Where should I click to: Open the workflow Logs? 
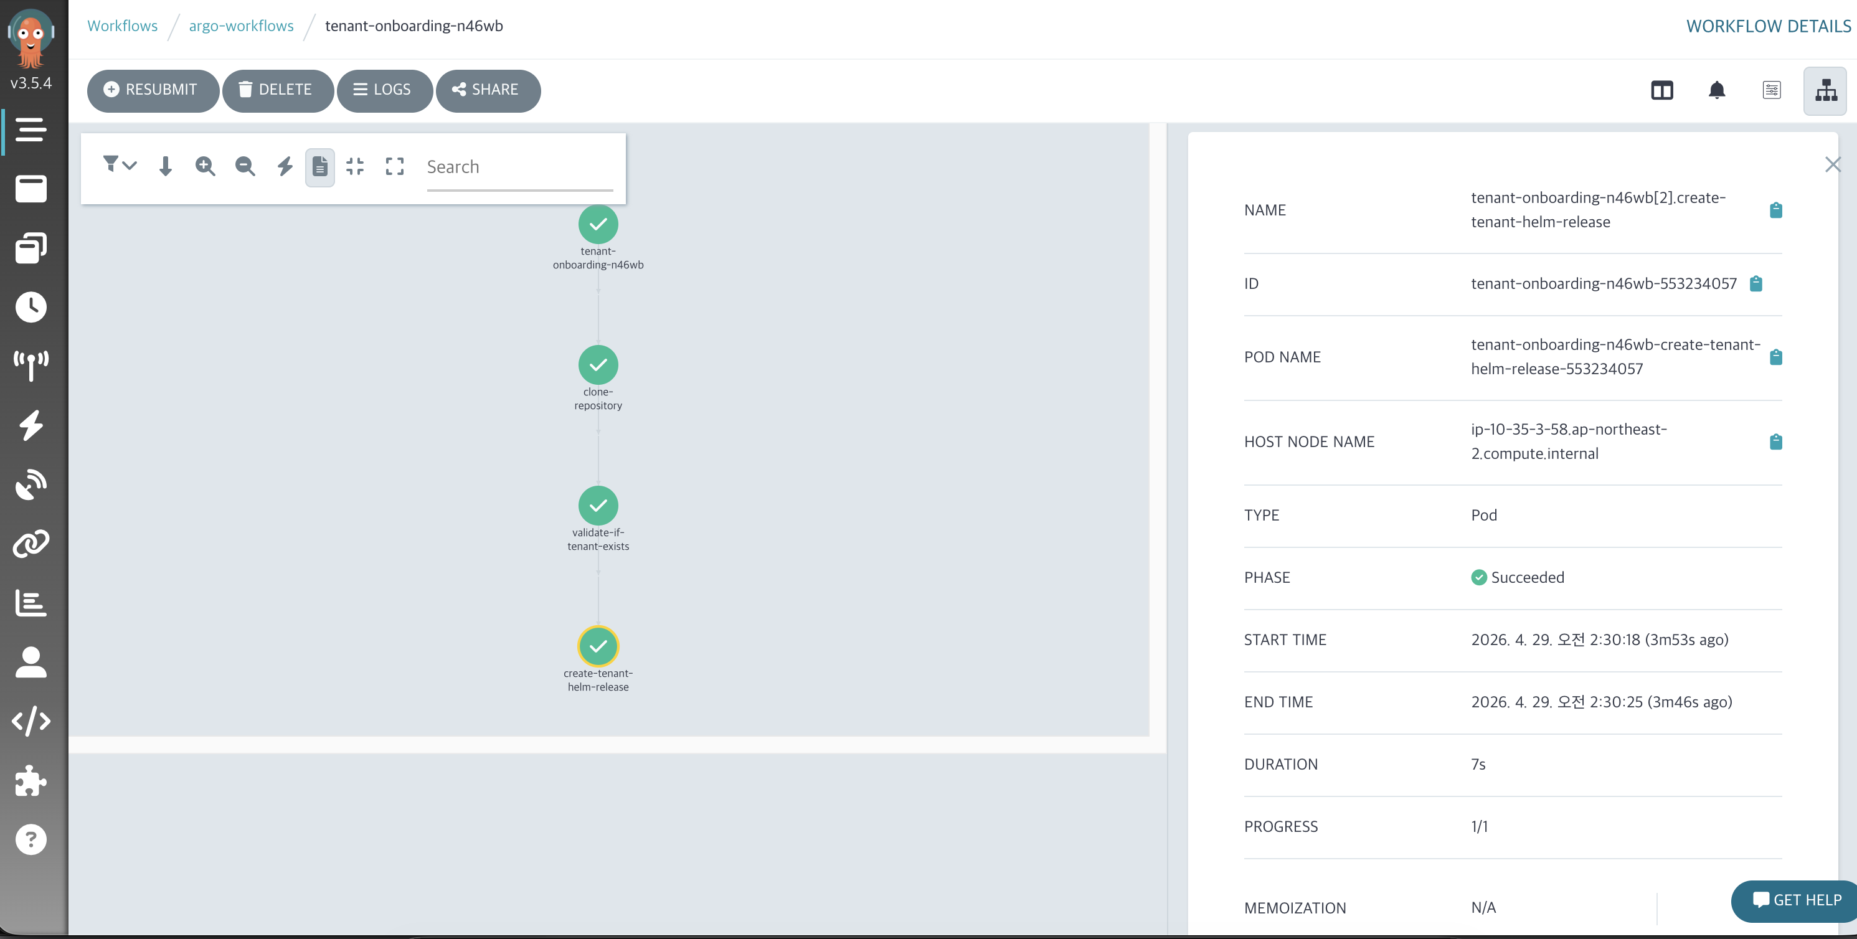(x=384, y=90)
